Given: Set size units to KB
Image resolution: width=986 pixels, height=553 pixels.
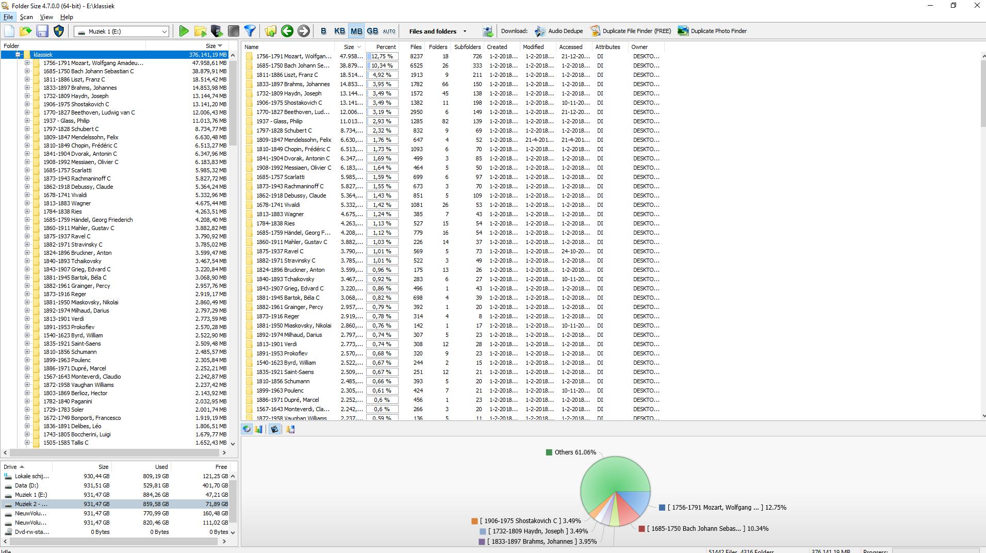Looking at the screenshot, I should coord(339,31).
